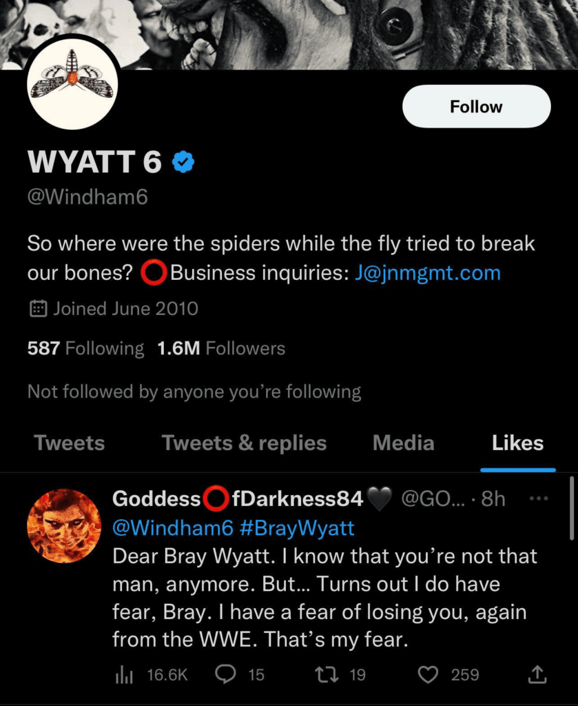View the 1.6M Followers list
The width and height of the screenshot is (578, 706).
[x=220, y=349]
